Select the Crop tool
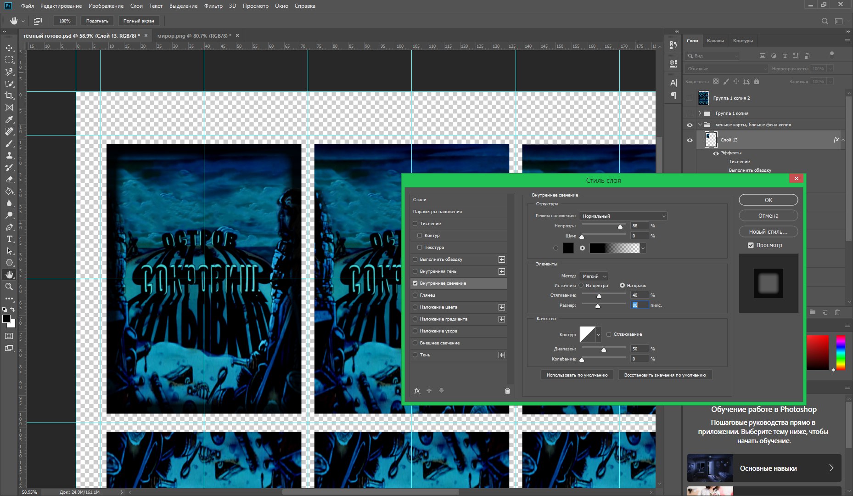Screen dimensions: 853x496 click(9, 96)
